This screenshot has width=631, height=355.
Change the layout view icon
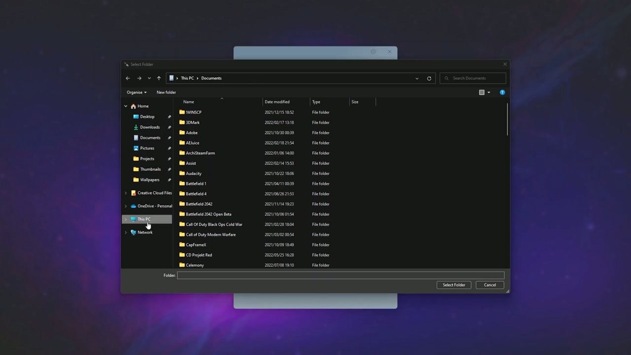coord(483,92)
